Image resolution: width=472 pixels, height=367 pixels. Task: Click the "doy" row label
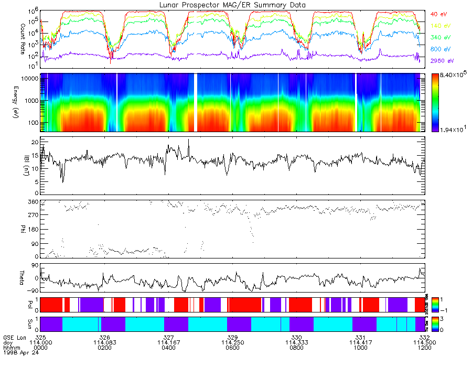point(8,343)
